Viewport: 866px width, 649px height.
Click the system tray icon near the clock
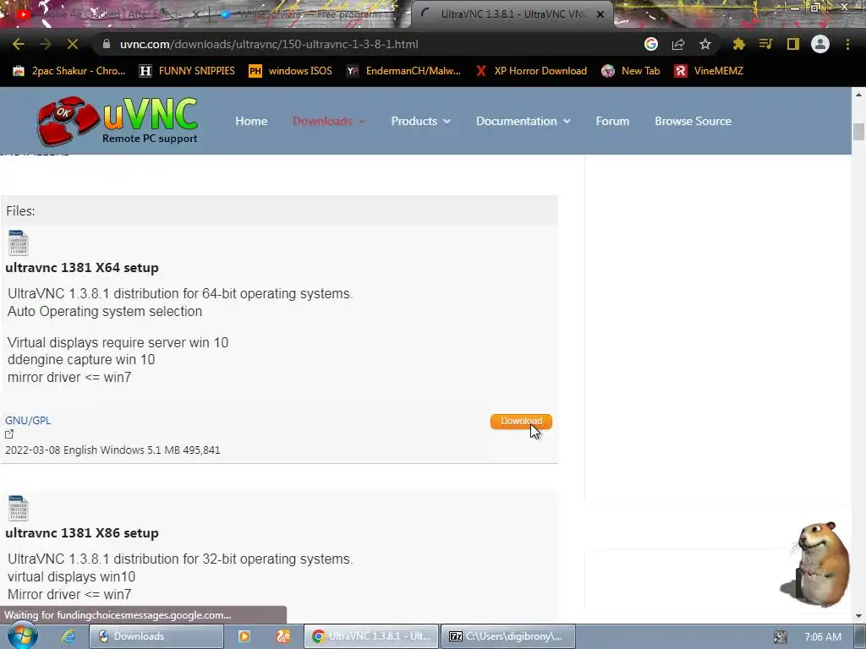tap(780, 637)
